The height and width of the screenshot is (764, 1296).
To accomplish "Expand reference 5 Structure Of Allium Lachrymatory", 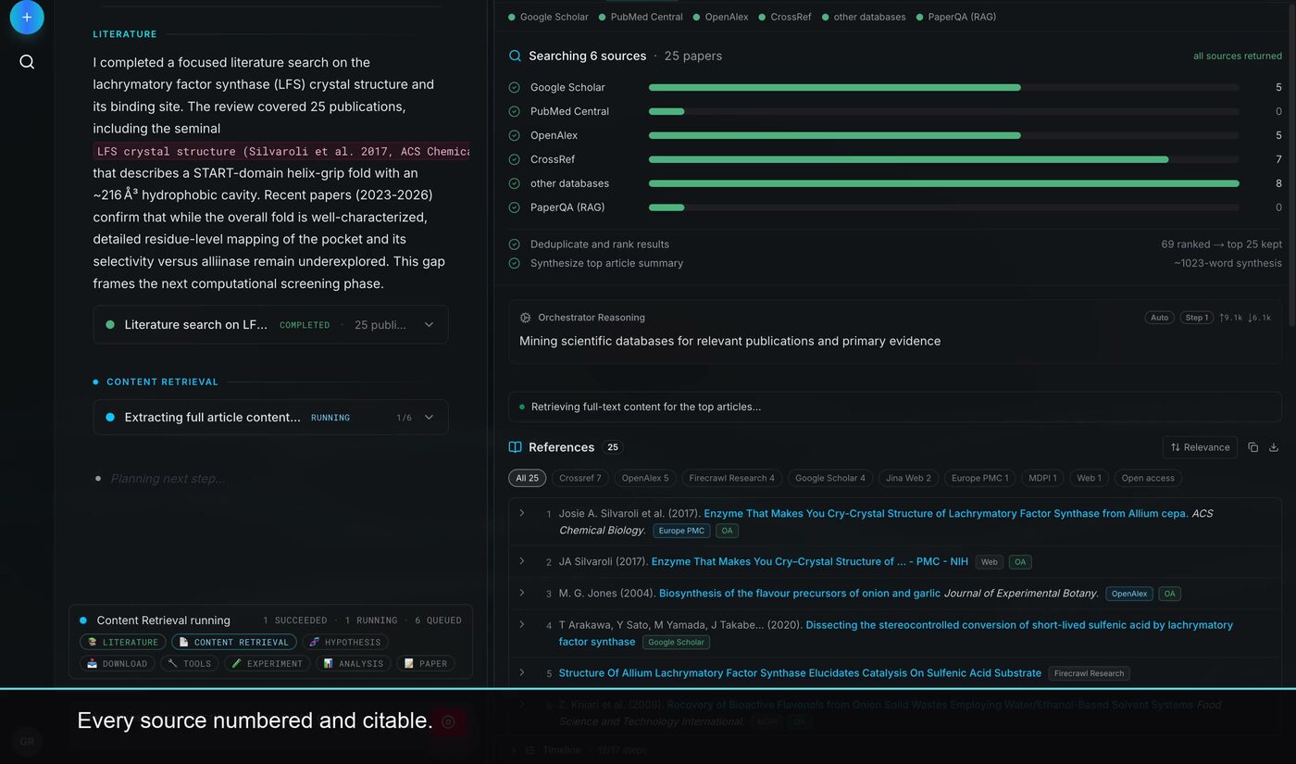I will coord(522,672).
